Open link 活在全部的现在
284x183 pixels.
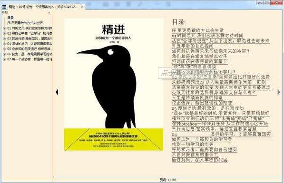coord(221,41)
